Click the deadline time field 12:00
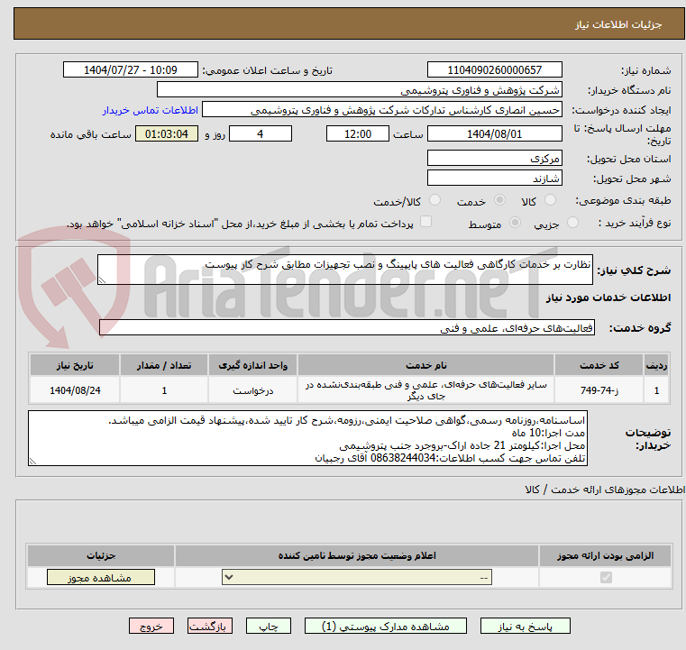The image size is (686, 650). click(358, 133)
